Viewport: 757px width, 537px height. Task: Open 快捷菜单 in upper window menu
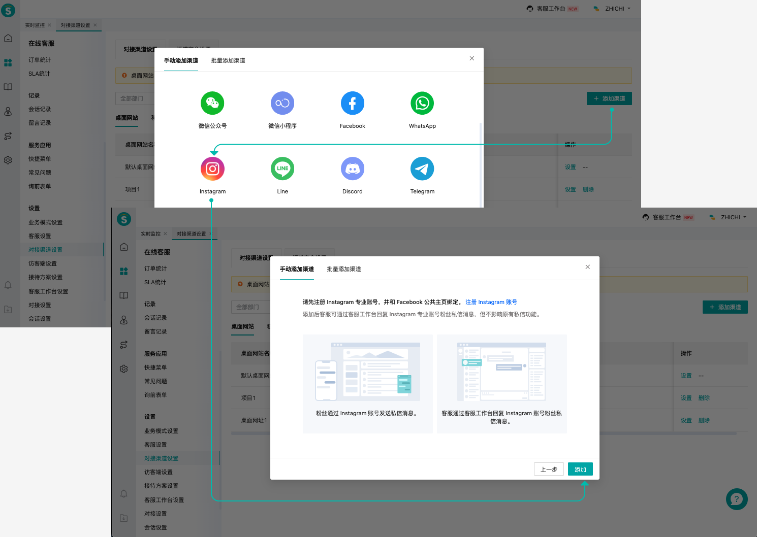pos(40,159)
